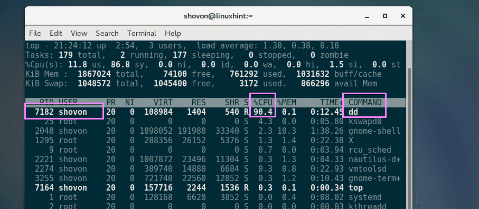The height and width of the screenshot is (209, 479).
Task: Open the View menu
Action: [79, 33]
